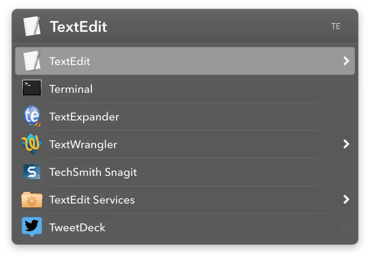This screenshot has height=259, width=370.
Task: Expand the TextEdit Services chevron
Action: click(x=346, y=199)
